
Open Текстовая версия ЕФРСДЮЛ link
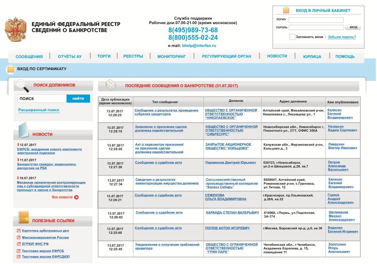(x=46, y=256)
